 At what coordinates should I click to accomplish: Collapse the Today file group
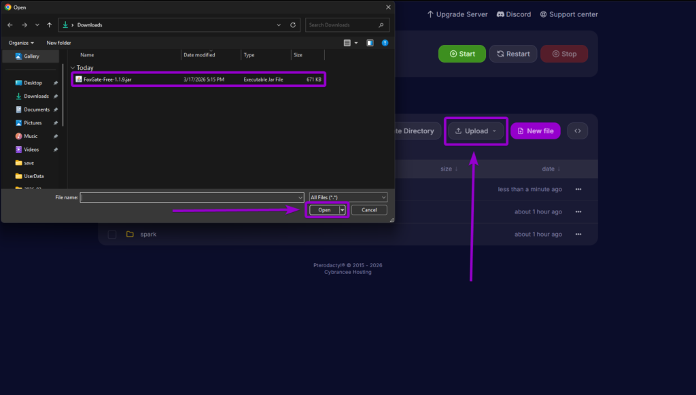tap(72, 67)
